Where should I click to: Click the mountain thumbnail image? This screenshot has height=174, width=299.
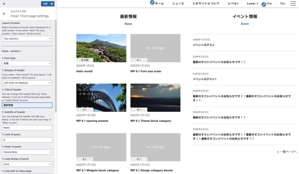pos(101,48)
